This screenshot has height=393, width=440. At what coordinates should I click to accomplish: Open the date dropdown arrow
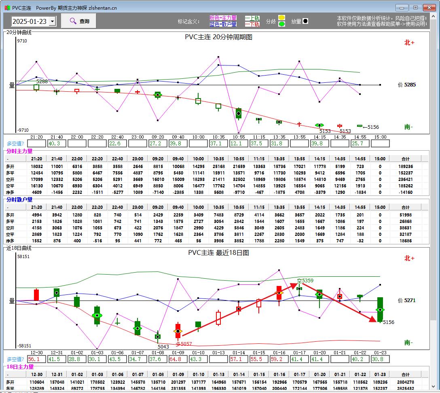pyautogui.click(x=53, y=21)
